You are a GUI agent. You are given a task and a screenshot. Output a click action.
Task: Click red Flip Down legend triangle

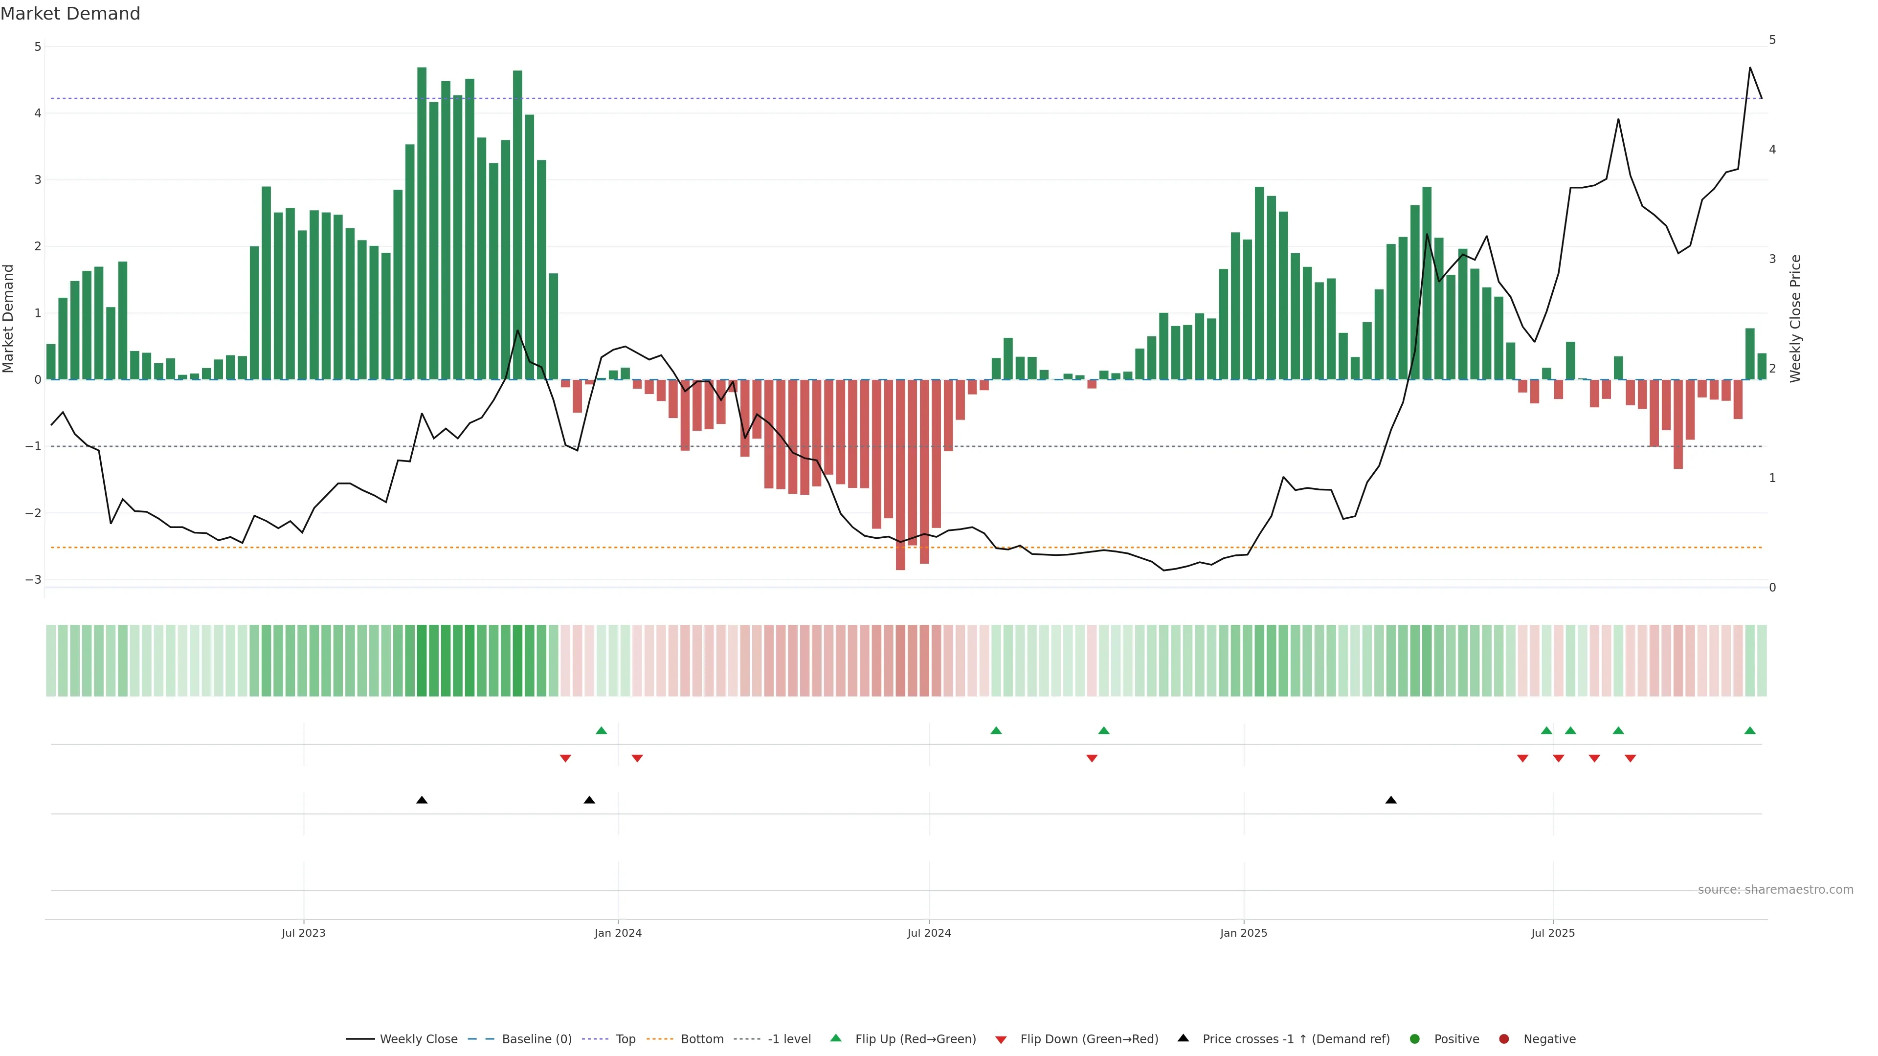pos(1001,1040)
